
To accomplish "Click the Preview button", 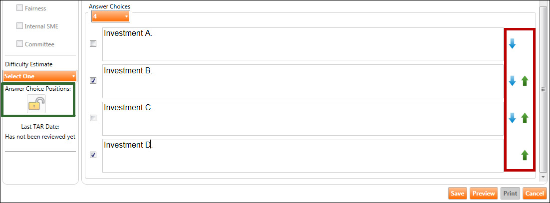I will [483, 194].
